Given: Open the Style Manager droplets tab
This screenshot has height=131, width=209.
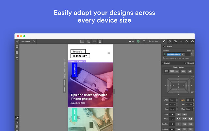Looking at the screenshot, I should (181, 42).
